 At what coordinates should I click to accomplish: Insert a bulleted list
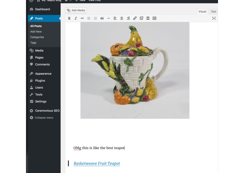[89, 18]
